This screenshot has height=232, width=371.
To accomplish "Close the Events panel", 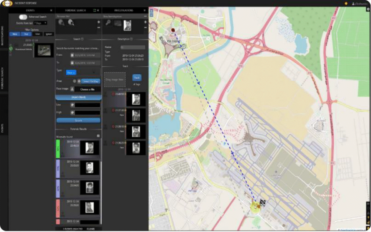I will (51, 10).
